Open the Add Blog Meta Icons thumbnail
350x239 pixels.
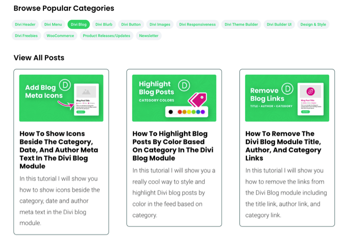61,98
